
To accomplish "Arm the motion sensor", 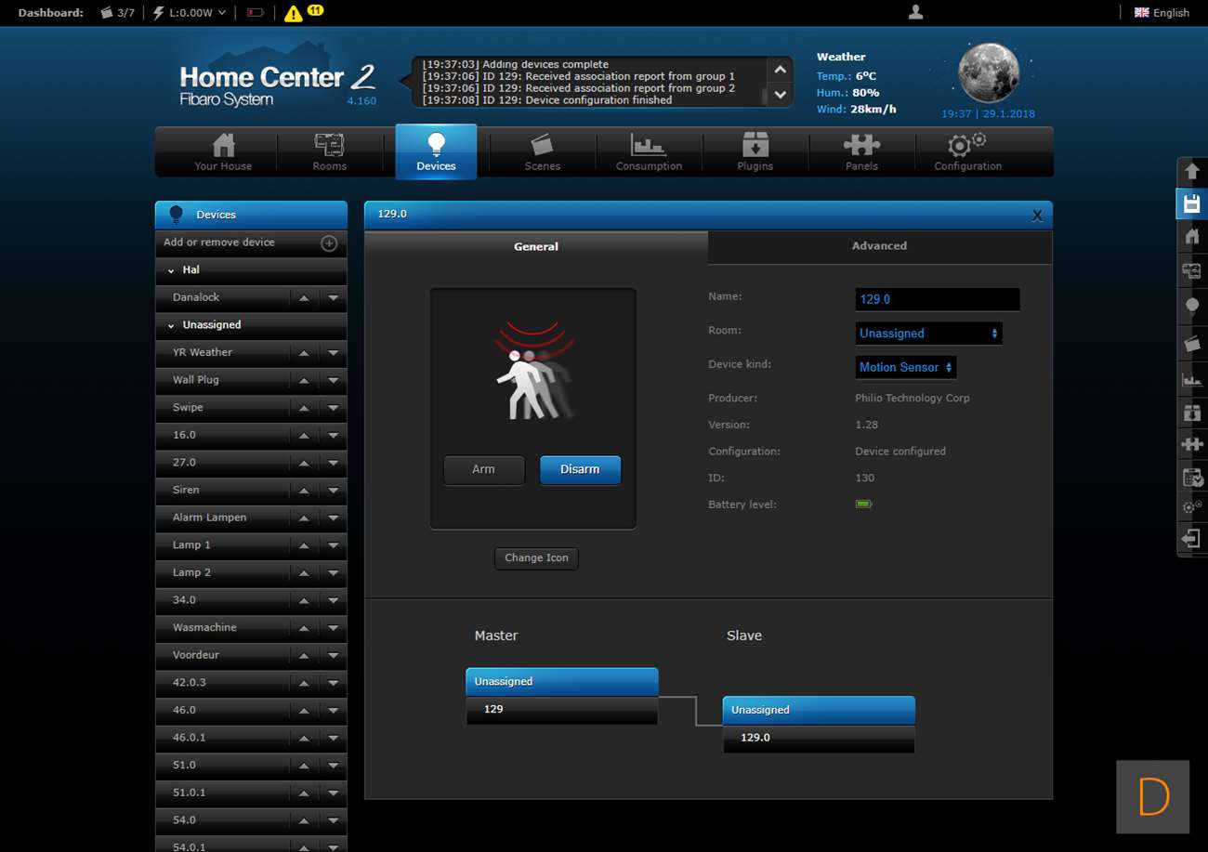I will (x=483, y=470).
